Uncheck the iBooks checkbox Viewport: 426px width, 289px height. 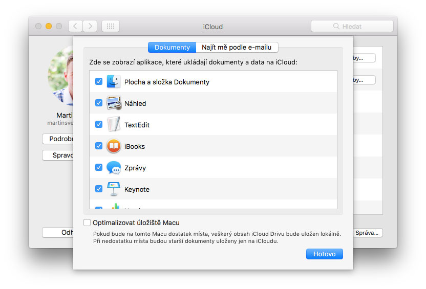point(99,146)
